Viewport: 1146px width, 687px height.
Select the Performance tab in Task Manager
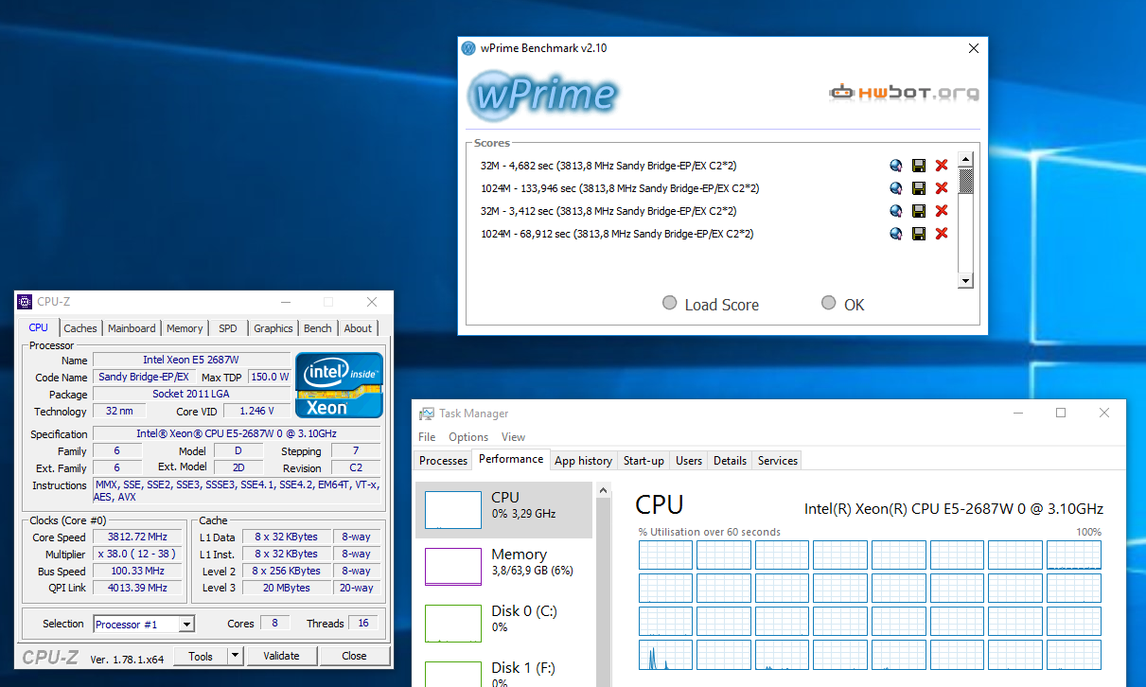coord(511,459)
